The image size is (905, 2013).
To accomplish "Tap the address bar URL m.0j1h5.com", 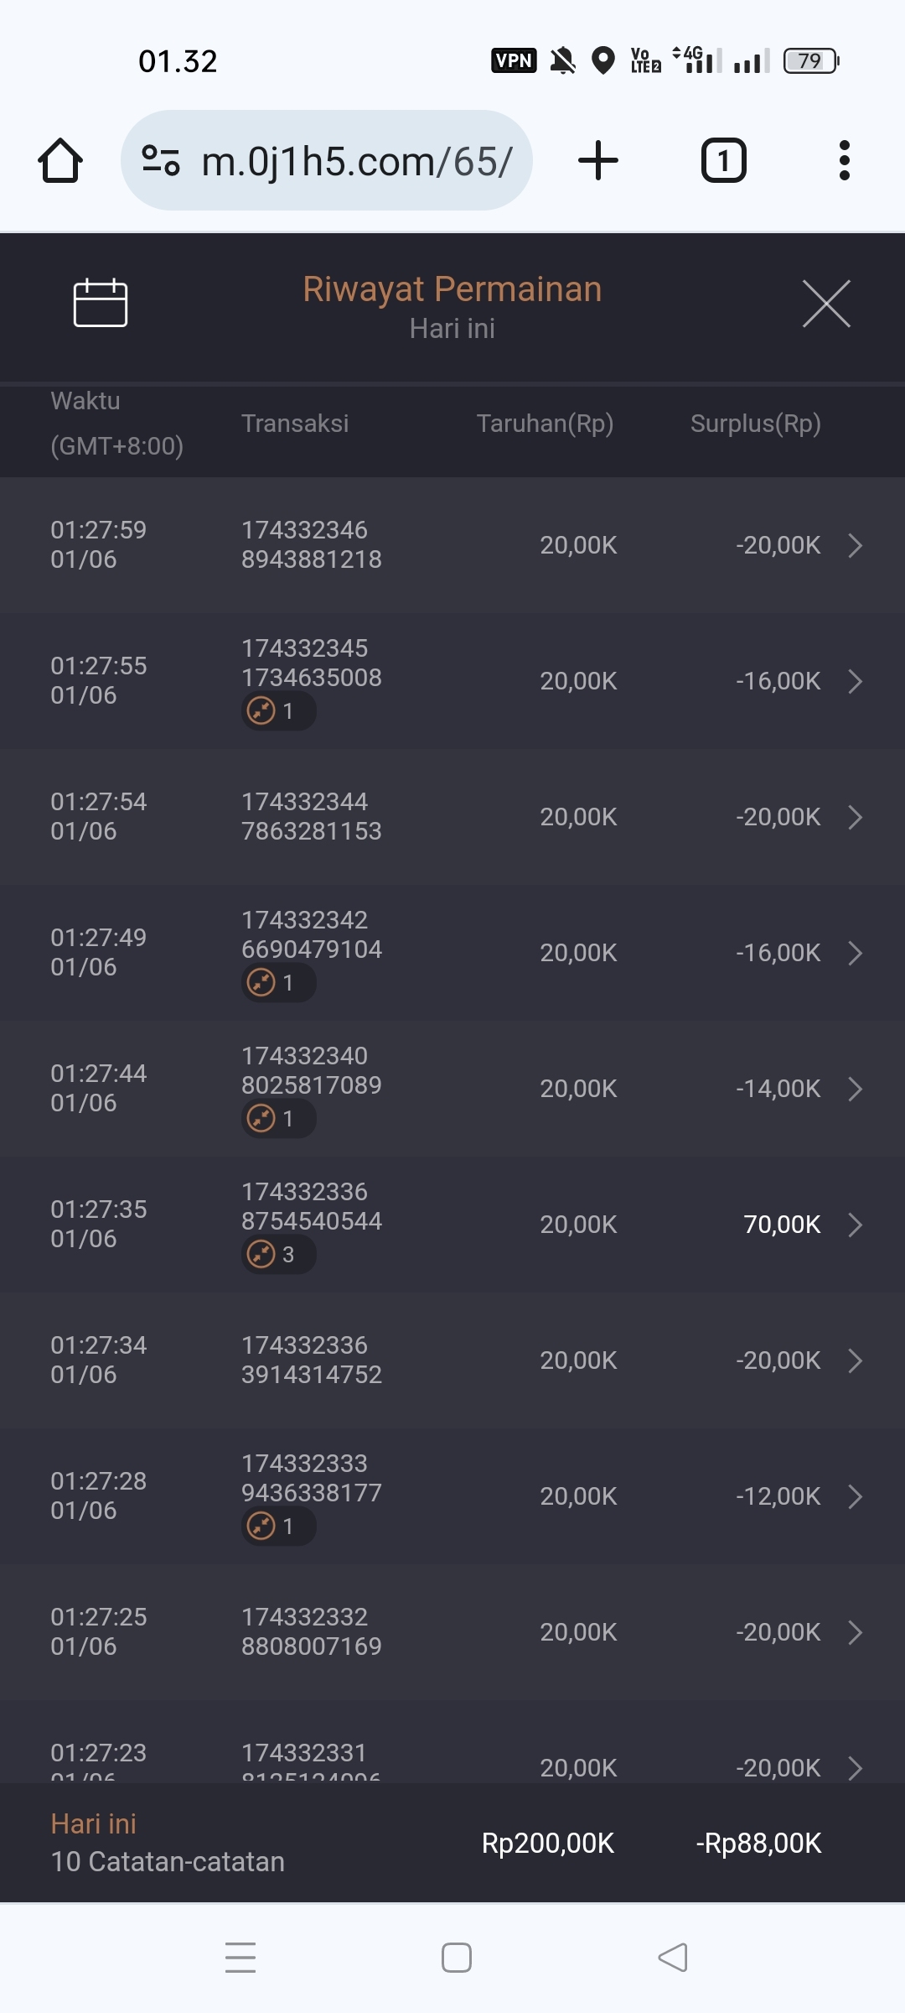I will (x=357, y=160).
